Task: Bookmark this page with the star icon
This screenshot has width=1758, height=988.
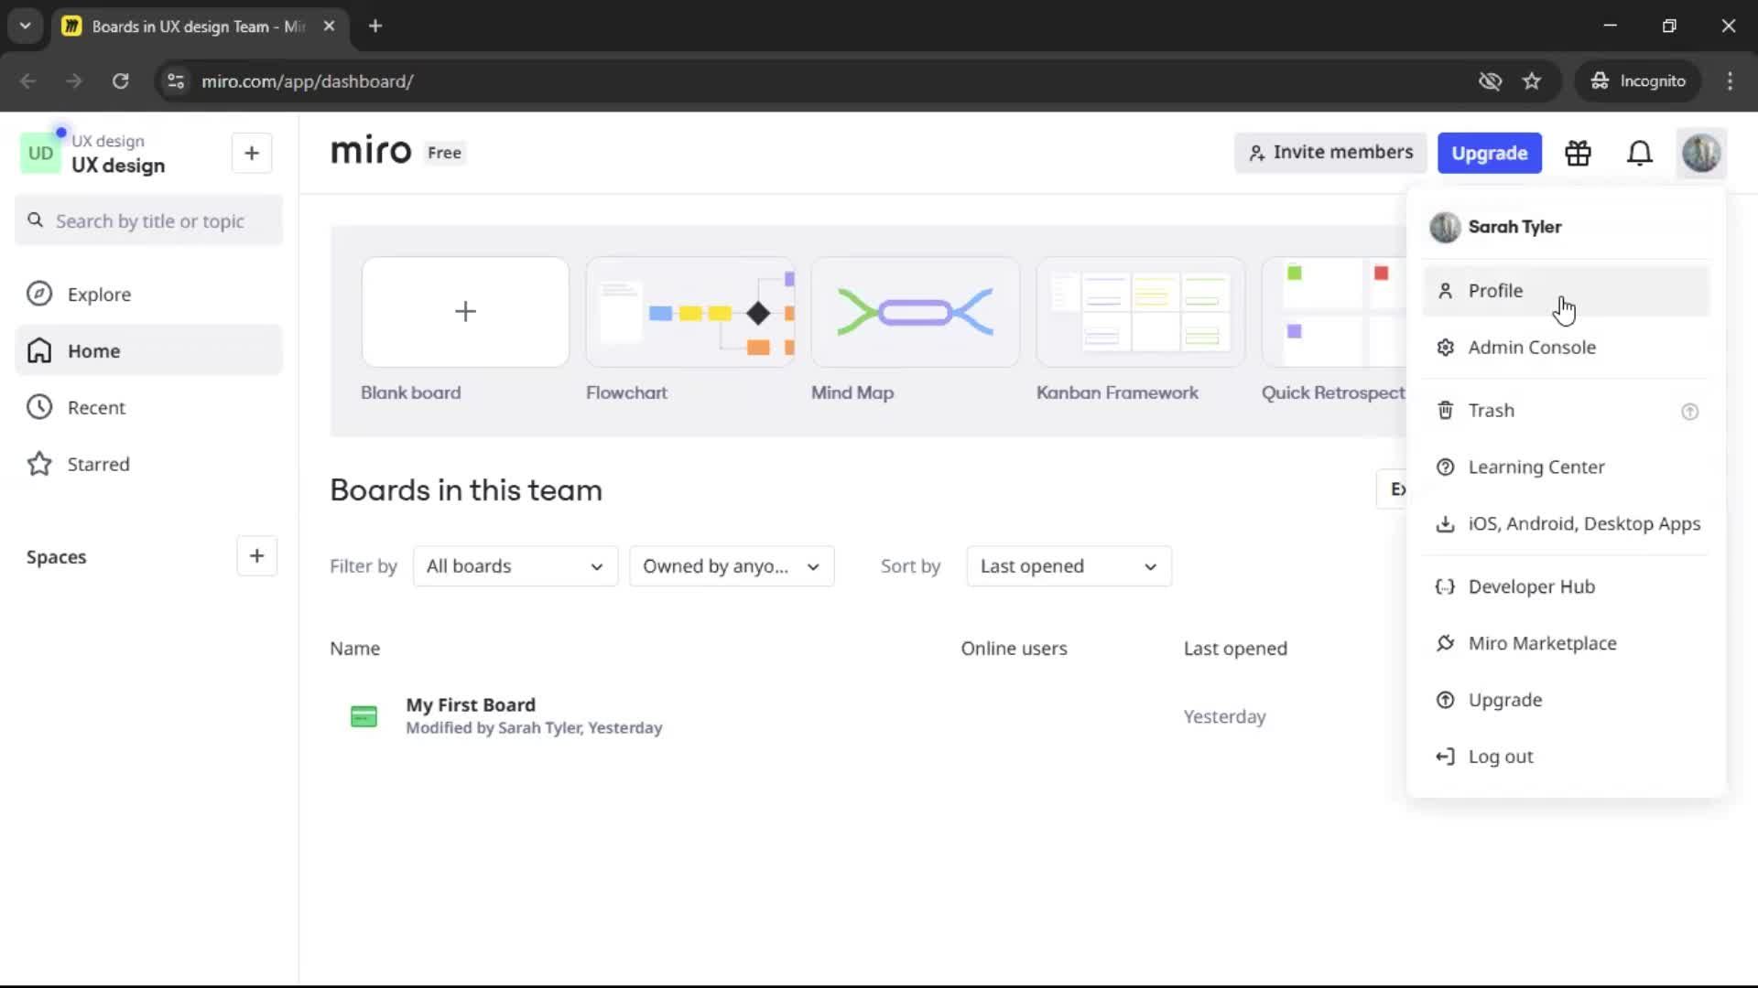Action: tap(1532, 81)
